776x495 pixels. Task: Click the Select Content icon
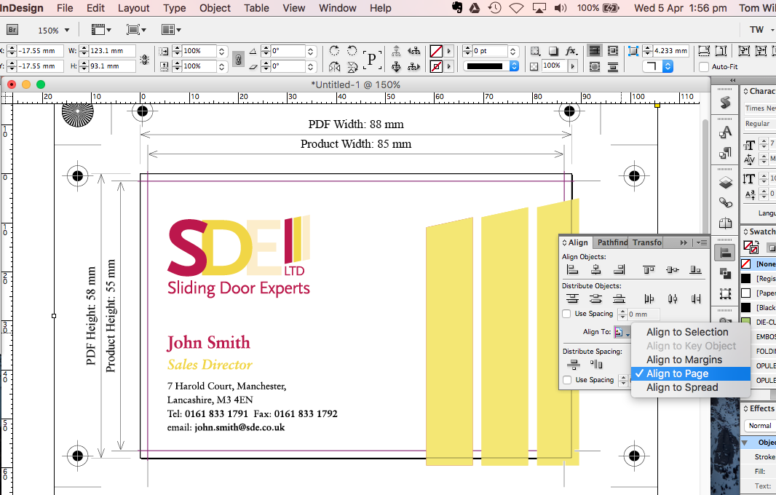(x=397, y=66)
